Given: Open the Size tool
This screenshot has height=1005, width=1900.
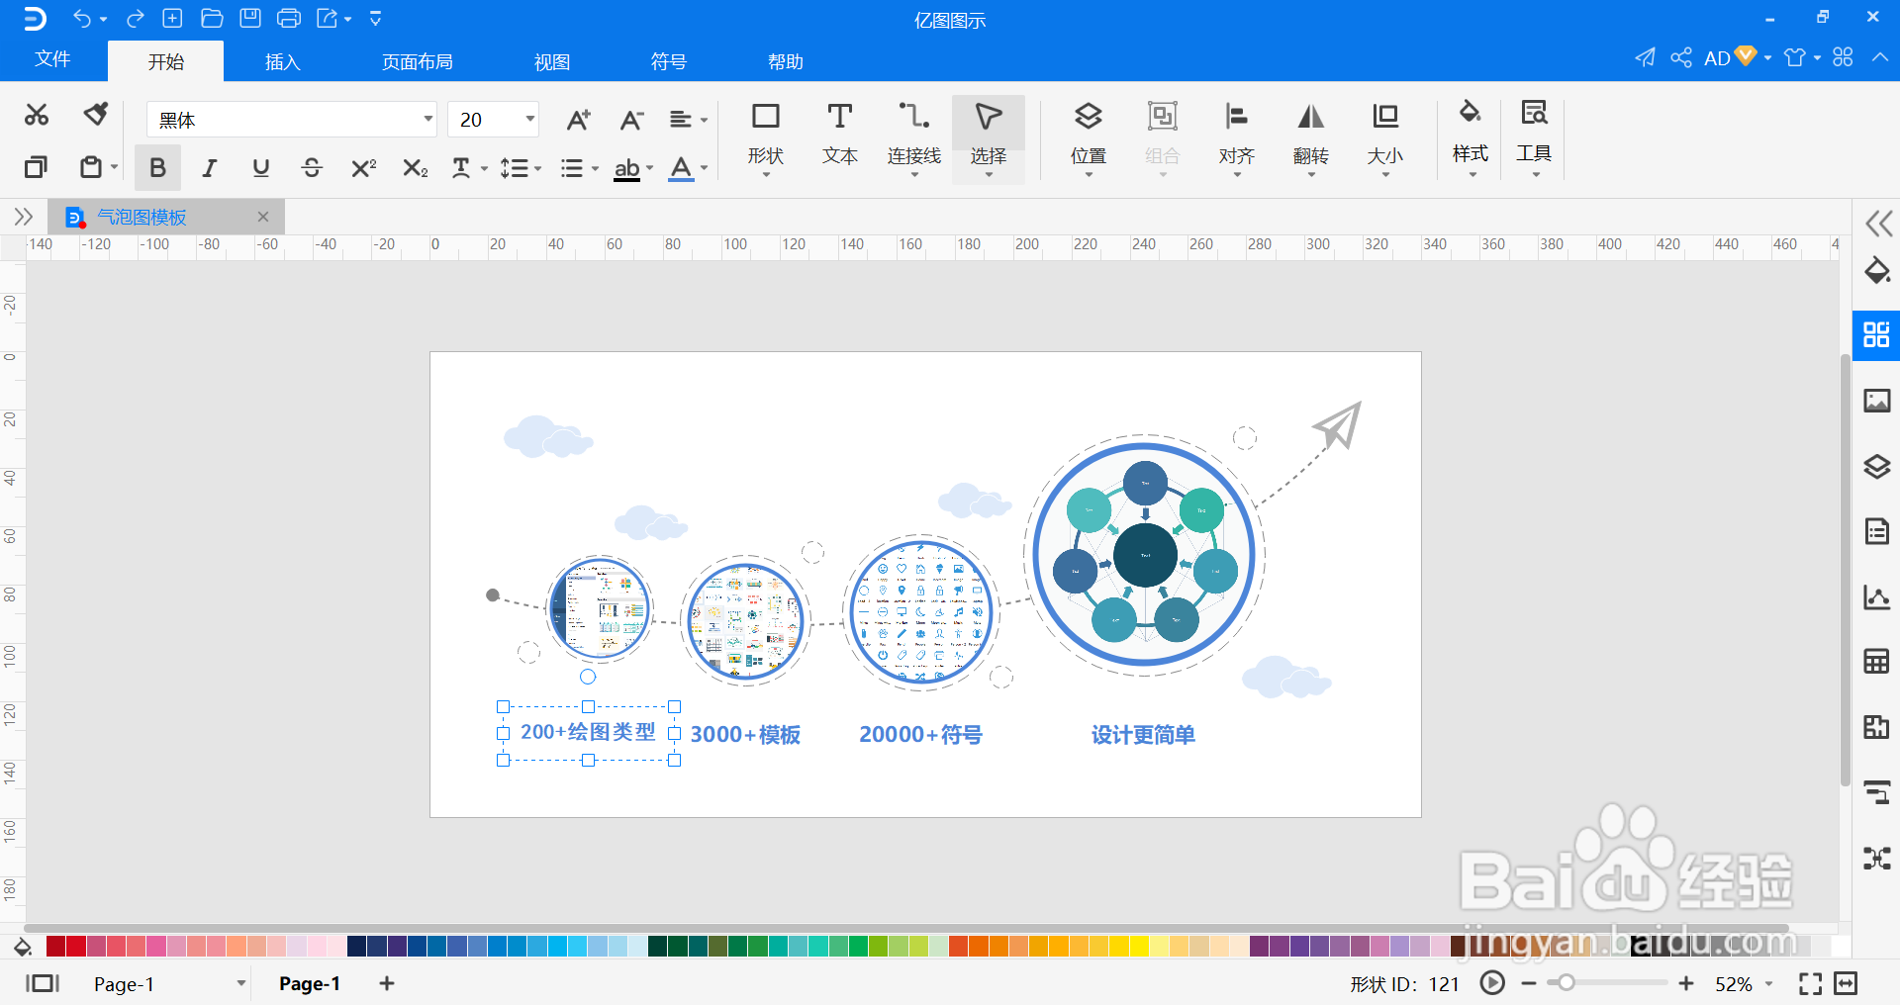Looking at the screenshot, I should 1385,137.
